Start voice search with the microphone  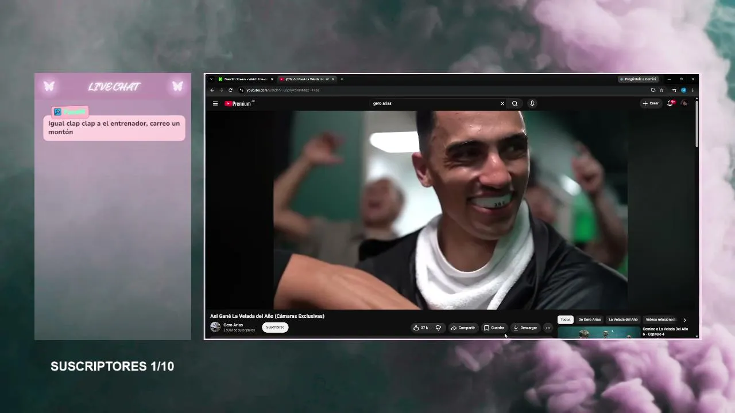(x=532, y=104)
